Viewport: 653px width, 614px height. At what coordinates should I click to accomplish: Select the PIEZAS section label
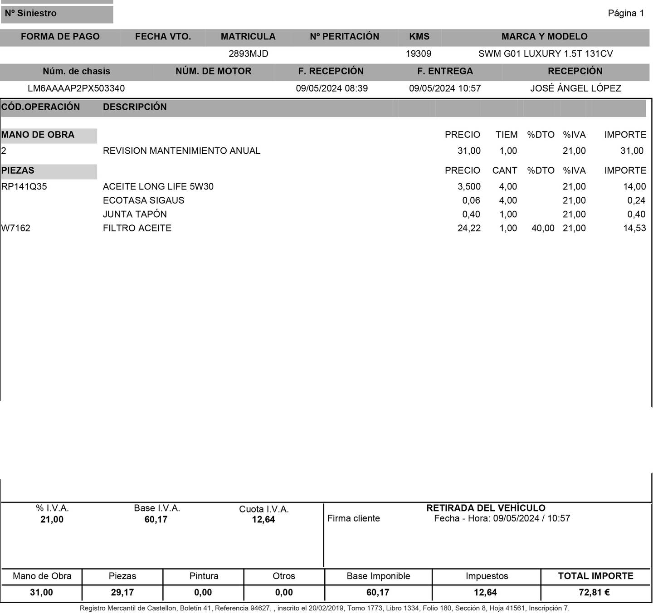pos(18,171)
